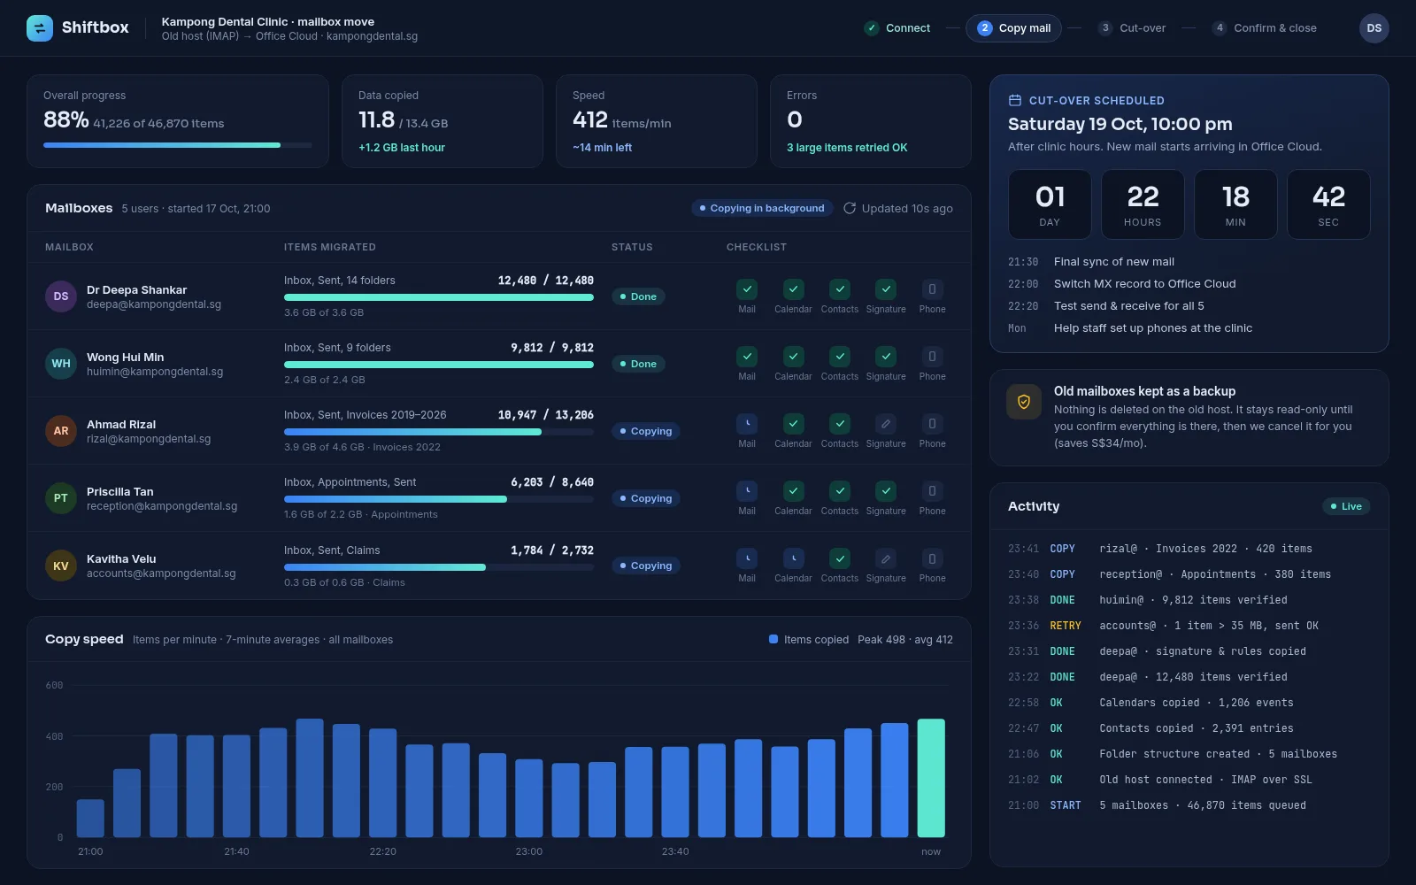Toggle Priscilla Tan's Signature checkbox
Image resolution: width=1416 pixels, height=885 pixels.
click(886, 490)
